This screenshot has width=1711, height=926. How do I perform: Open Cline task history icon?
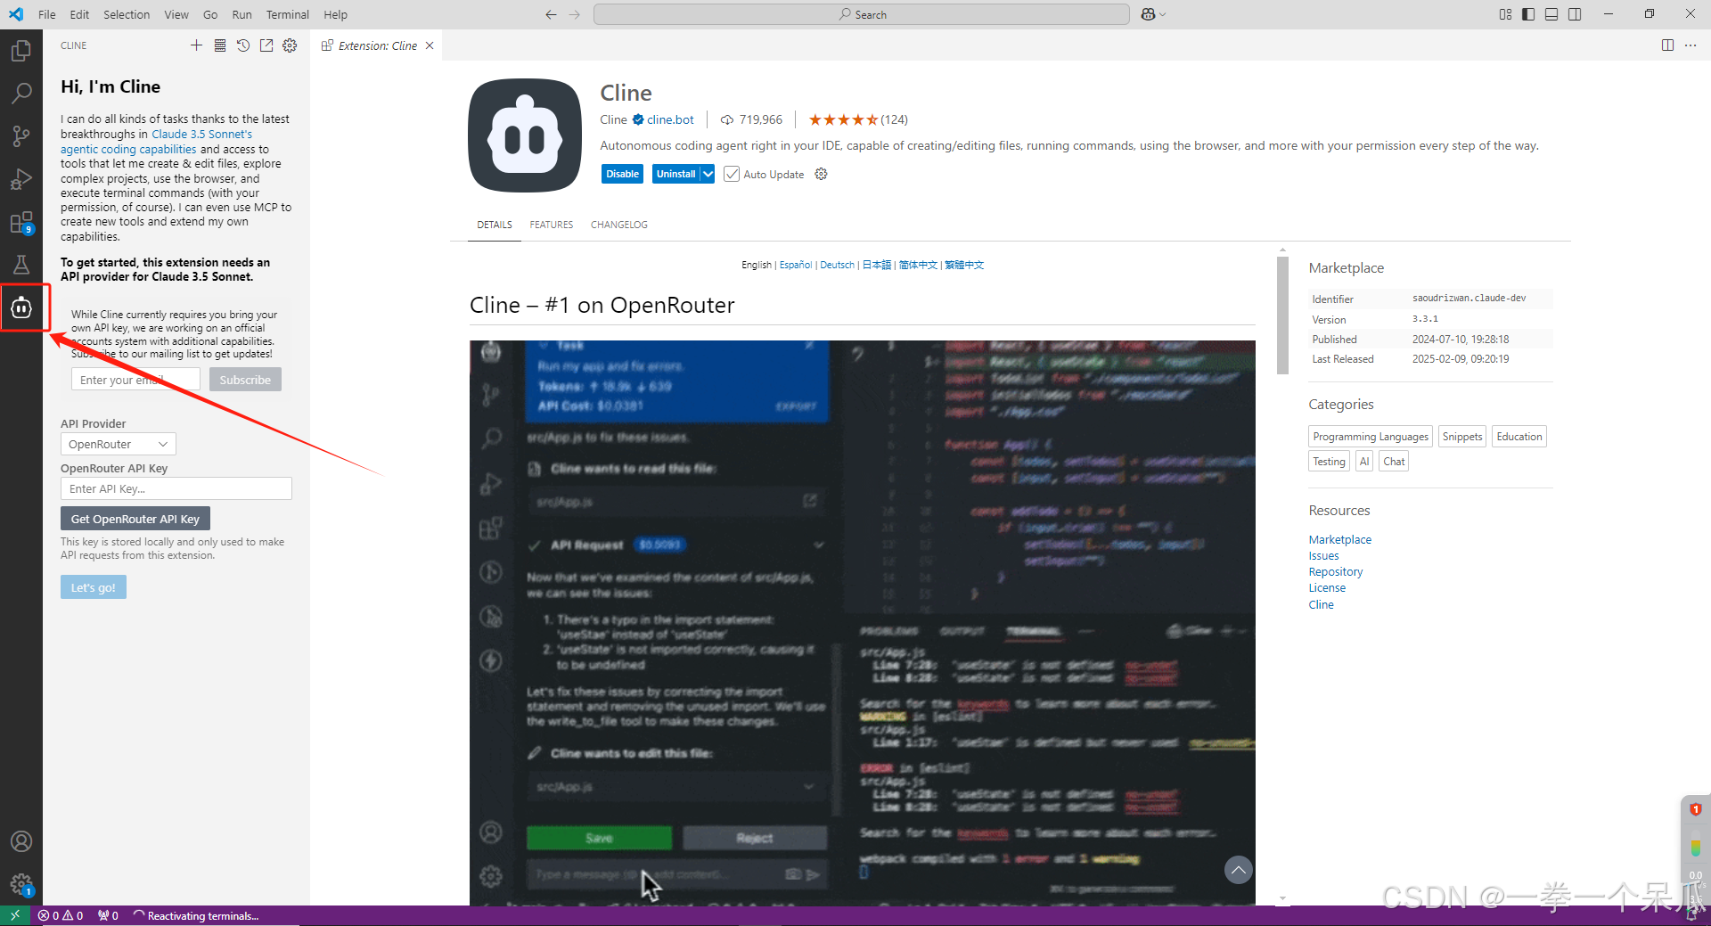243,45
